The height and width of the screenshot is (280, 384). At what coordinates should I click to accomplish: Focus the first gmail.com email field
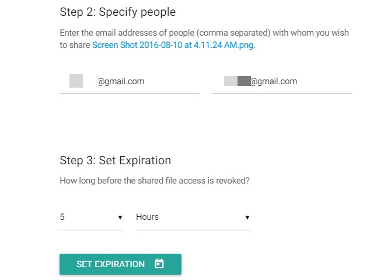point(130,81)
